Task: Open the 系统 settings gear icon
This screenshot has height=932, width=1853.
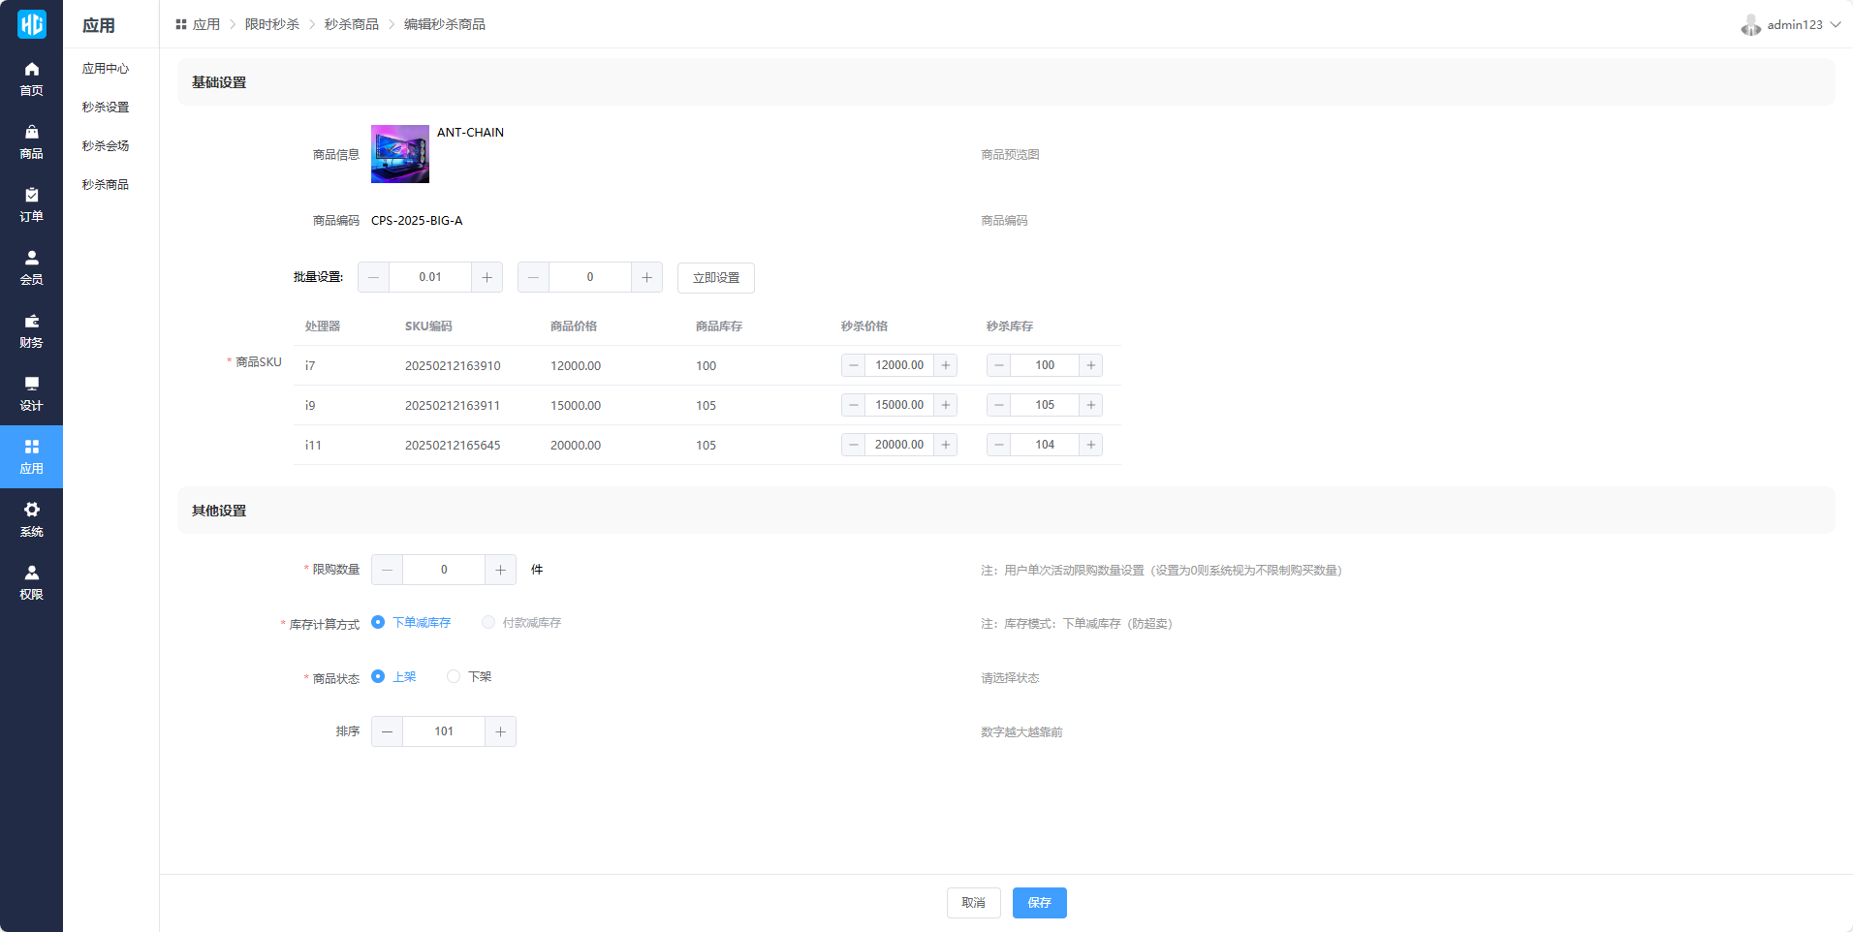Action: pyautogui.click(x=31, y=511)
